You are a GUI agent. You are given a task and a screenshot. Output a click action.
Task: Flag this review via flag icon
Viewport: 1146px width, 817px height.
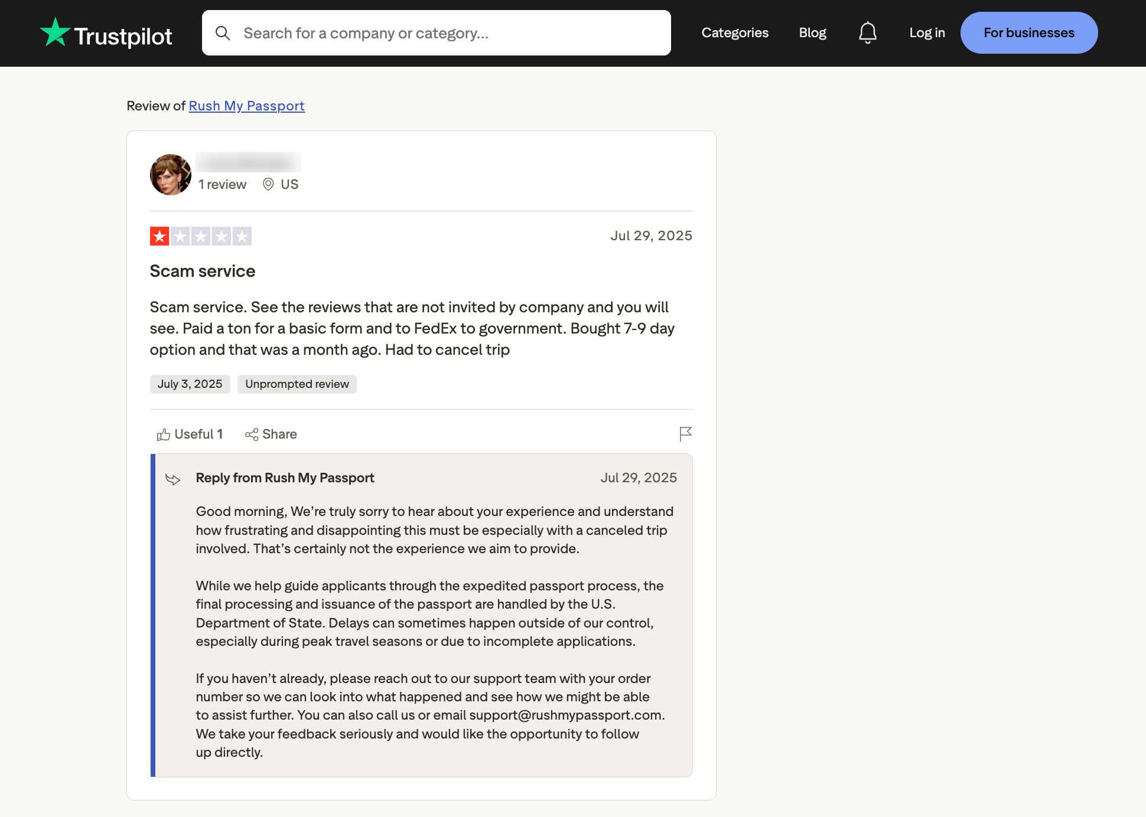pyautogui.click(x=685, y=434)
